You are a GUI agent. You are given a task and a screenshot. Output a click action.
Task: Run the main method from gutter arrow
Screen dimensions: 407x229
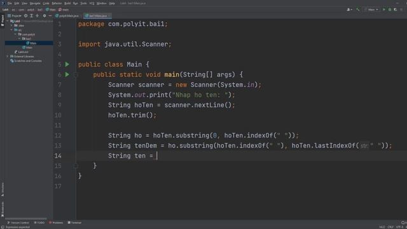click(67, 74)
